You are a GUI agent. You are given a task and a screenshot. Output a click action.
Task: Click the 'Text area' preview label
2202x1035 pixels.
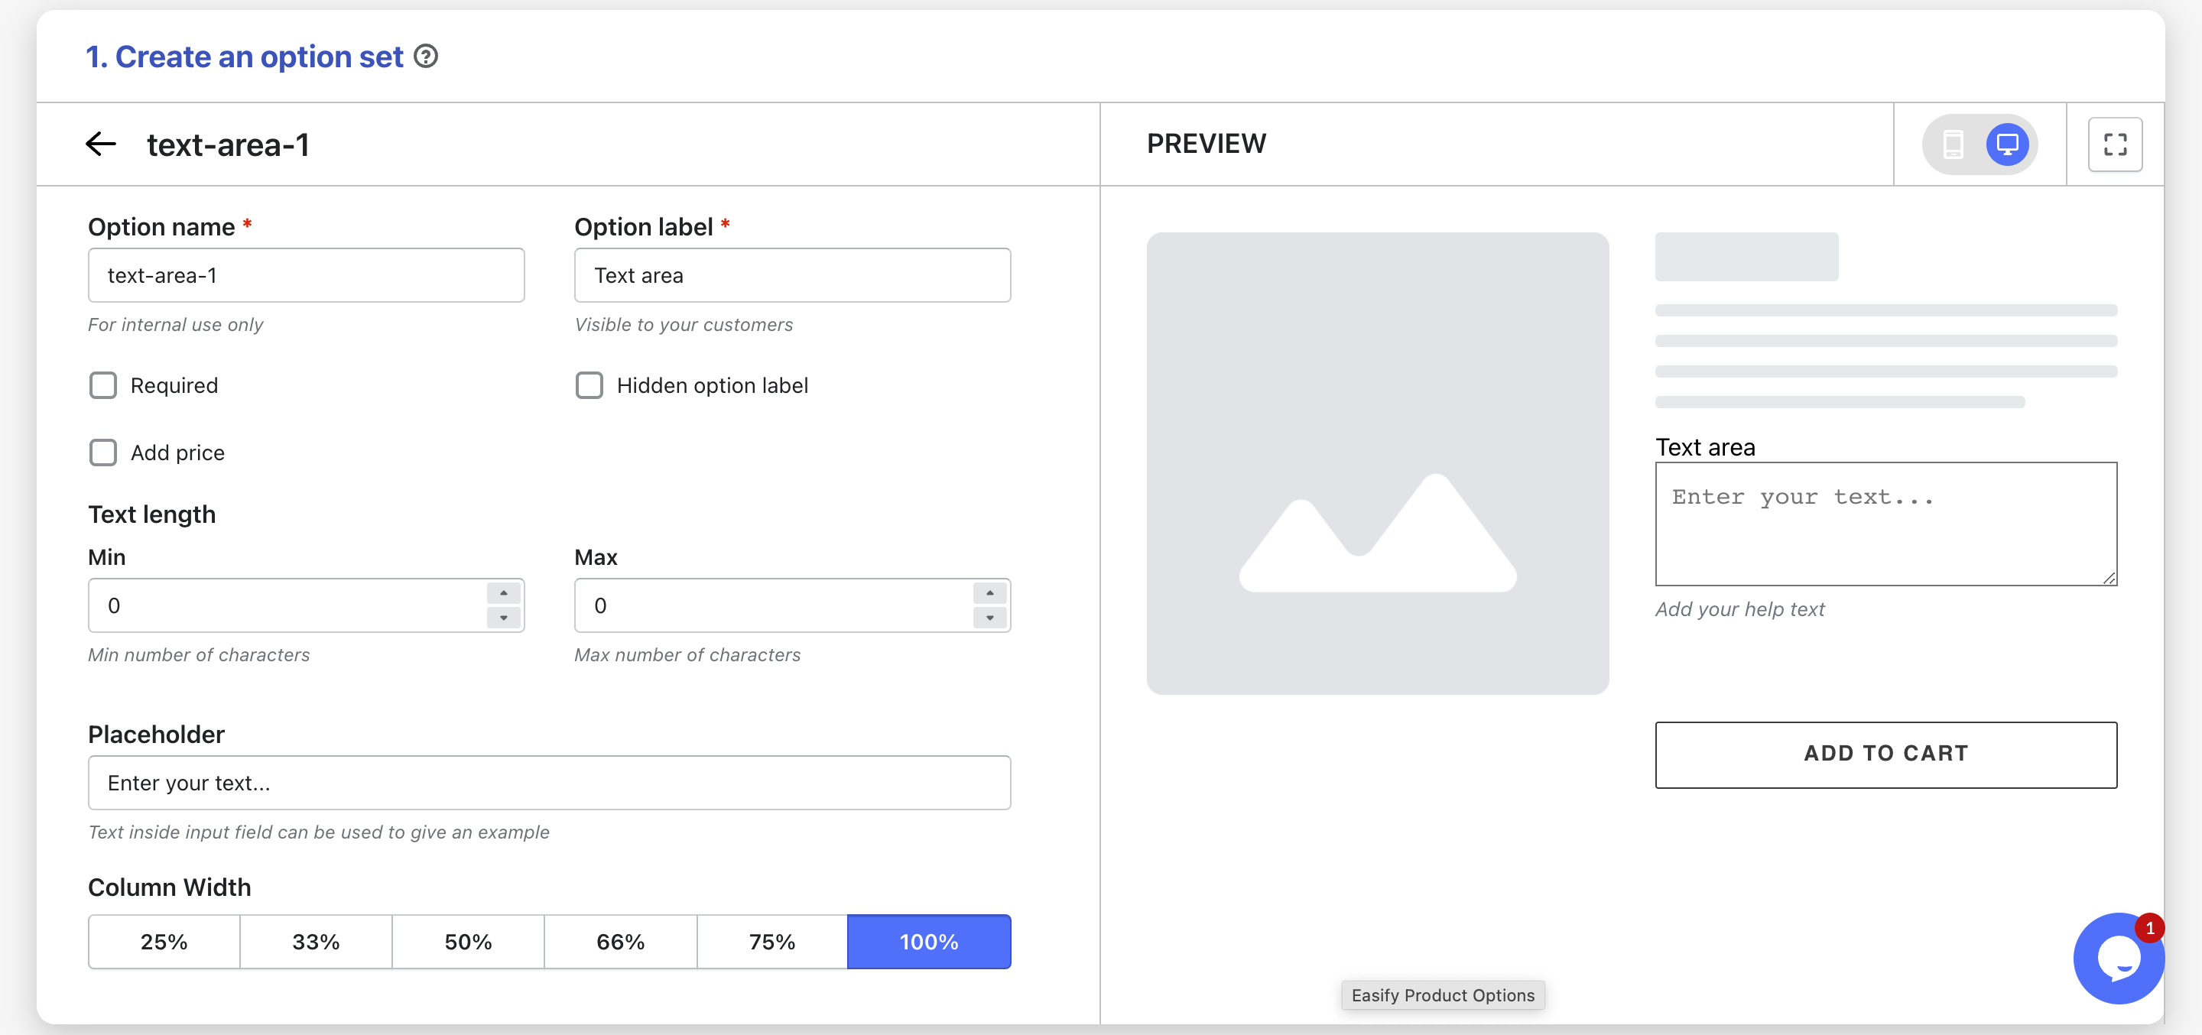pyautogui.click(x=1705, y=447)
